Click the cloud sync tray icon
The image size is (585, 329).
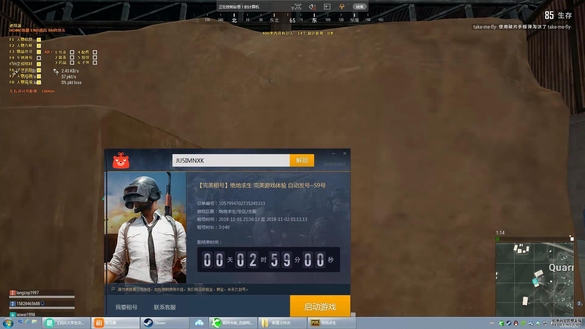tap(538, 323)
